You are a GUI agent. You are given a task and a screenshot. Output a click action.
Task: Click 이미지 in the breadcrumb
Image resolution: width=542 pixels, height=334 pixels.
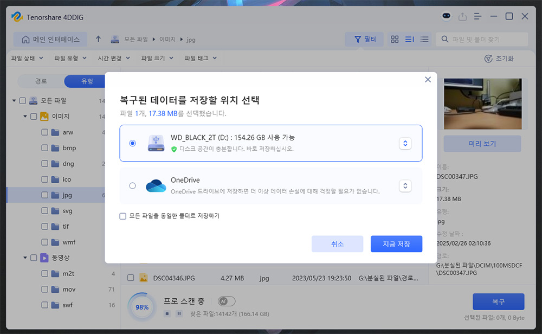[x=167, y=40]
